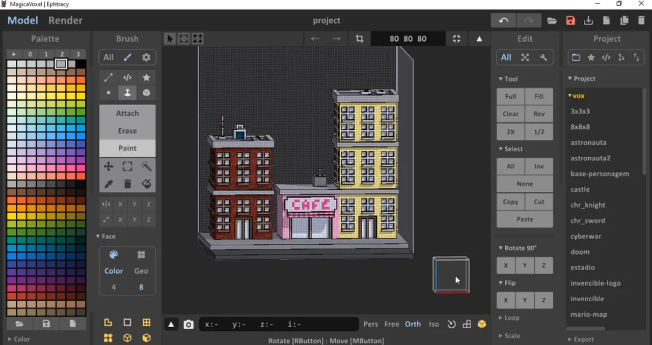Screen dimensions: 652x345
Task: Open the castle model in project list
Action: point(580,189)
